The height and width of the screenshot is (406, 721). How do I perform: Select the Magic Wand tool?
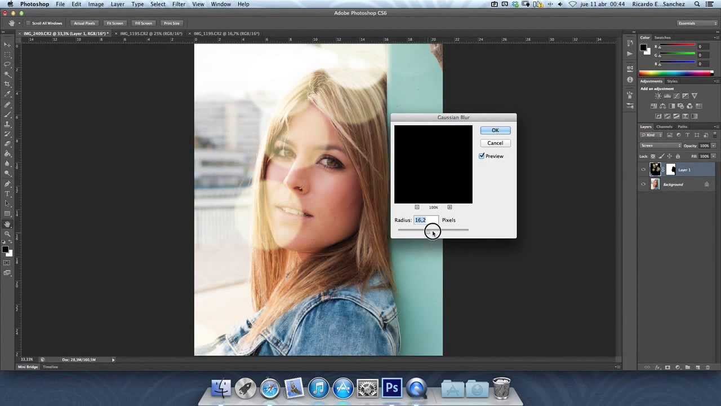point(7,74)
